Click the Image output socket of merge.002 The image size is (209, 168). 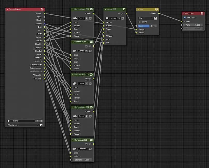[126, 13]
